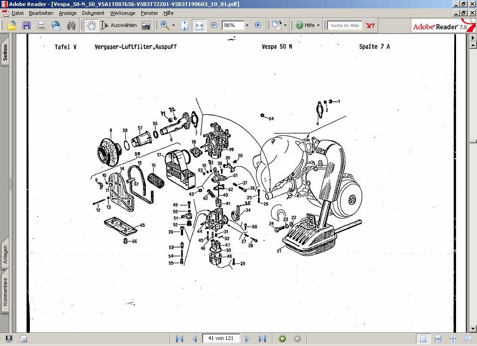Go to next page with arrow
This screenshot has width=477, height=346.
tap(247, 339)
